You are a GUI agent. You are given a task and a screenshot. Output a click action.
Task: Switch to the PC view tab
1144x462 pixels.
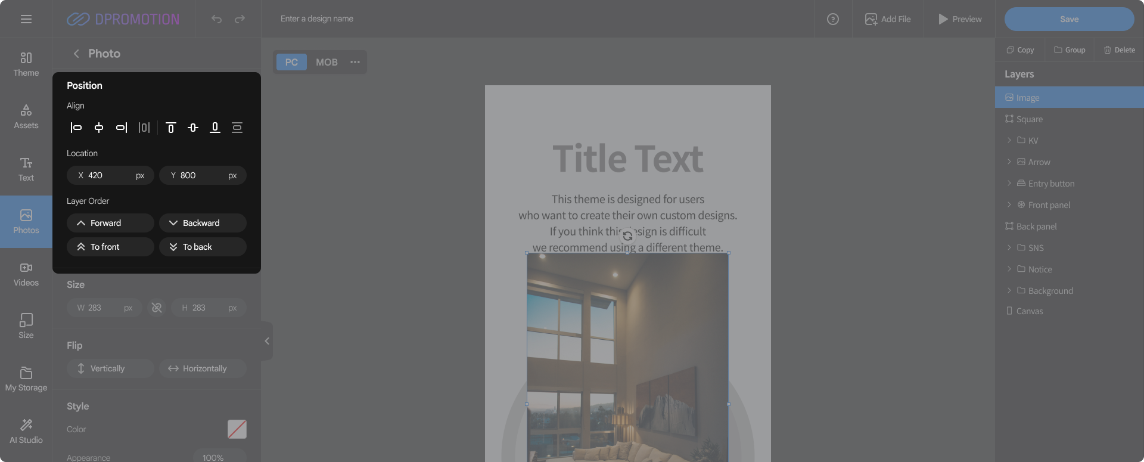[x=291, y=62]
